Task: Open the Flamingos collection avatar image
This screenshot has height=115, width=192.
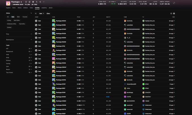Action: (8, 3)
